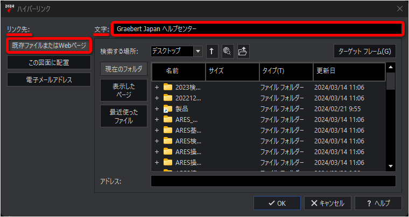
Task: Click the キャンセル button
Action: (x=328, y=203)
